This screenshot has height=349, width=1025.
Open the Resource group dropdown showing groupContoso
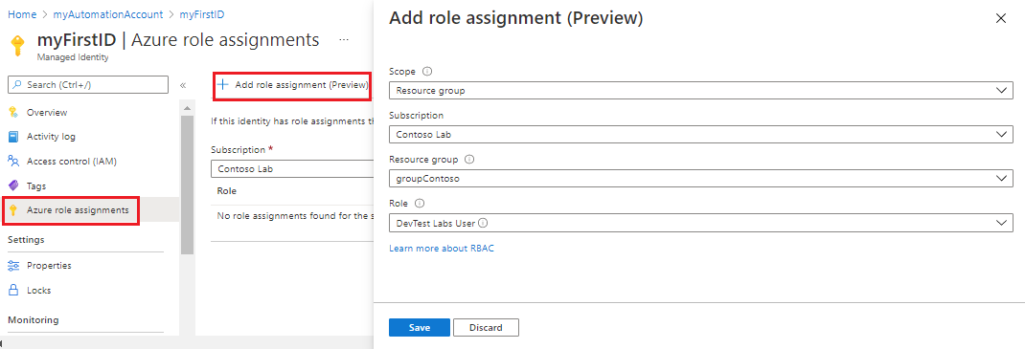coord(701,178)
